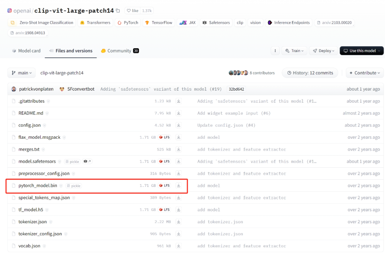Switch to the Model card tab
The image size is (385, 260).
pos(26,51)
